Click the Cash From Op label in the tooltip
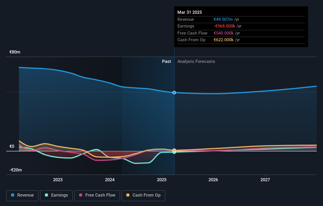Viewport: 323px width, 206px height. (x=191, y=40)
